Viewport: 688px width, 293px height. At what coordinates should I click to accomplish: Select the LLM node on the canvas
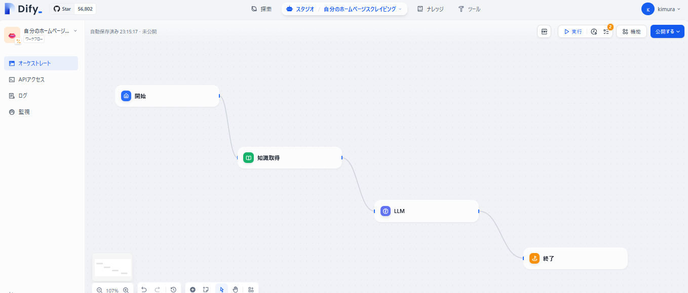coord(426,211)
